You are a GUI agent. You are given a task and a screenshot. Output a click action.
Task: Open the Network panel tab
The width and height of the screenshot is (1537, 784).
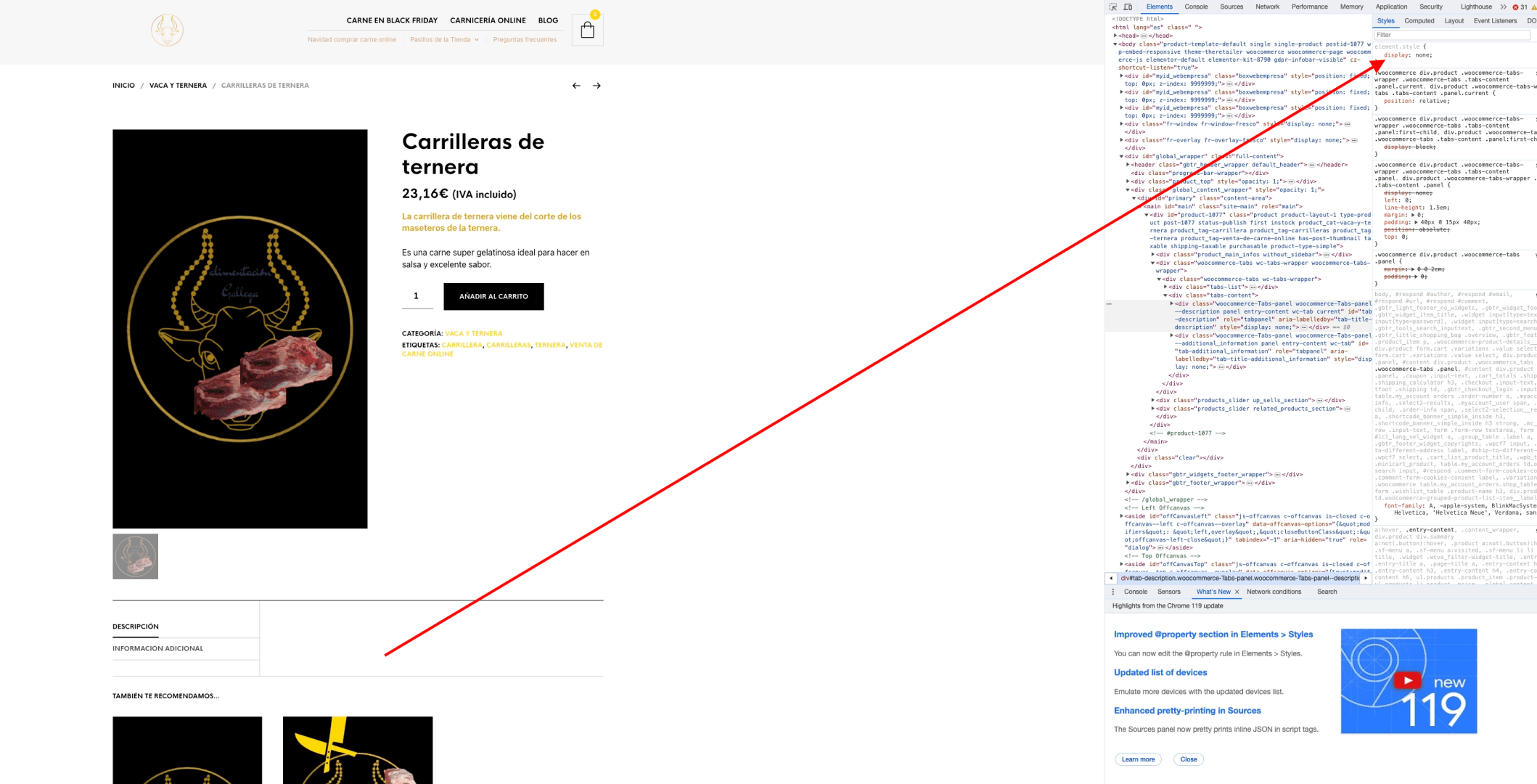point(1268,7)
